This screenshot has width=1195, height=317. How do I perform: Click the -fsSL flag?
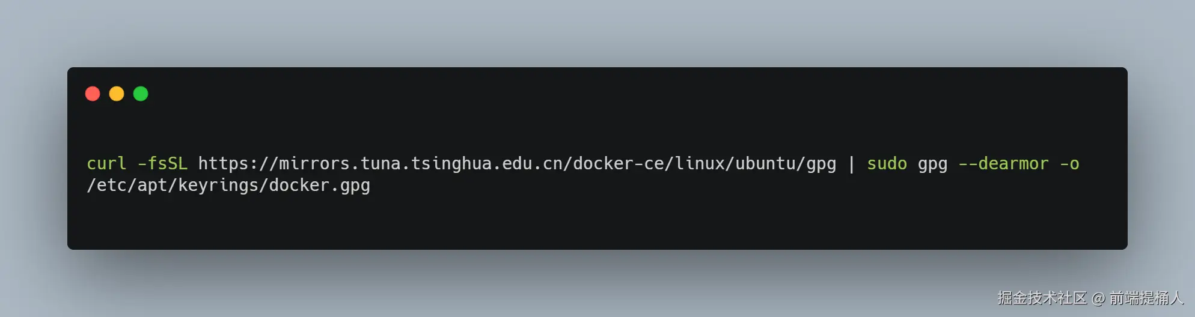point(162,163)
